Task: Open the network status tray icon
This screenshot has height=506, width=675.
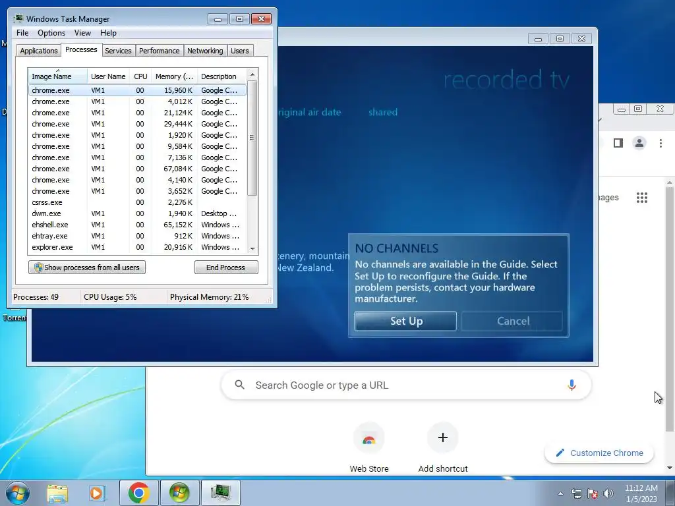Action: [x=576, y=493]
